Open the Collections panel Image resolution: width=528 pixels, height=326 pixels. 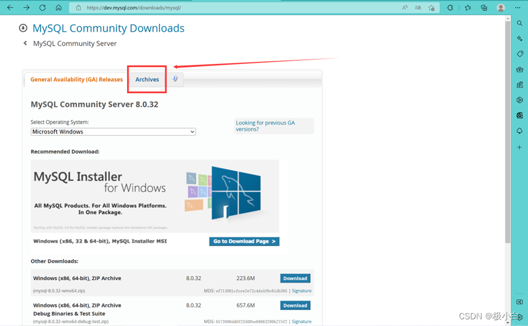pos(484,7)
